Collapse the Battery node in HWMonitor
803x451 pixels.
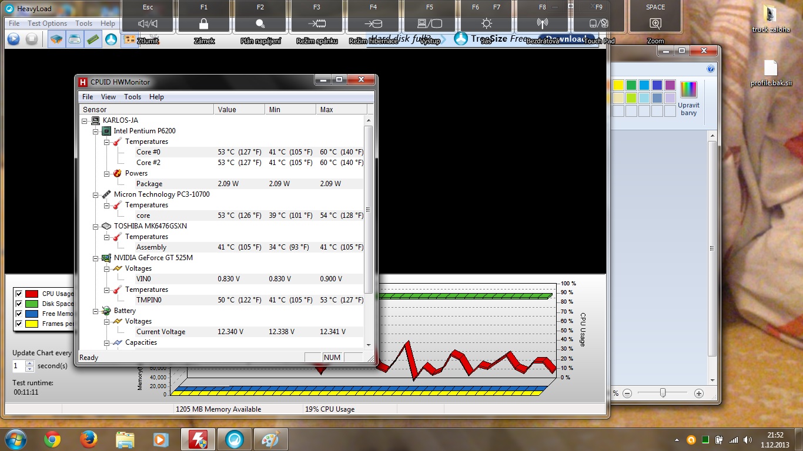[x=96, y=311]
